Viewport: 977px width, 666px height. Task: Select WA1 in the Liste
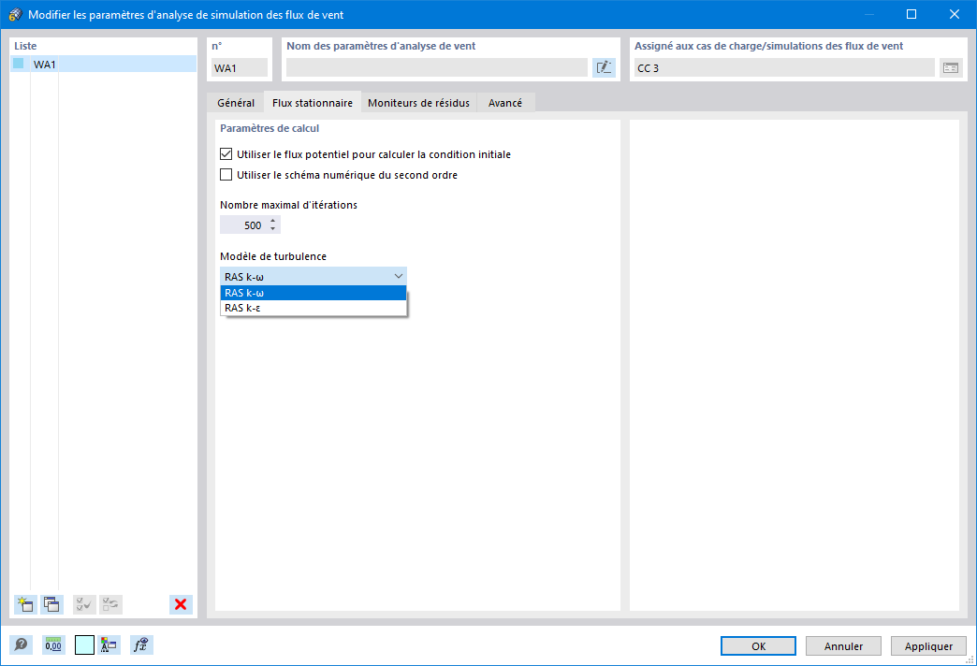[104, 65]
